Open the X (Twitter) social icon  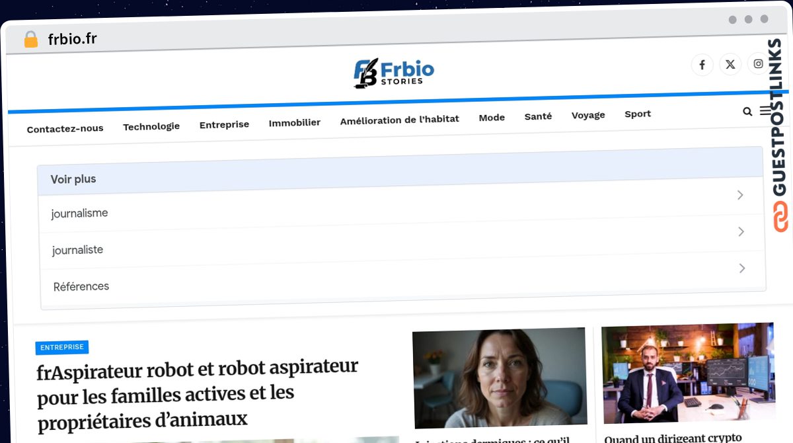(x=730, y=64)
